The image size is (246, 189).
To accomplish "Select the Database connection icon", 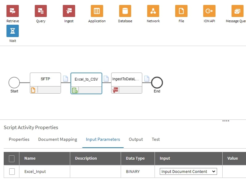I will pyautogui.click(x=125, y=11).
